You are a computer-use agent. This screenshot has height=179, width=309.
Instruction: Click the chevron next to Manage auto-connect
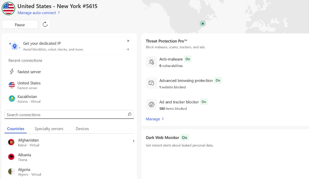click(59, 13)
